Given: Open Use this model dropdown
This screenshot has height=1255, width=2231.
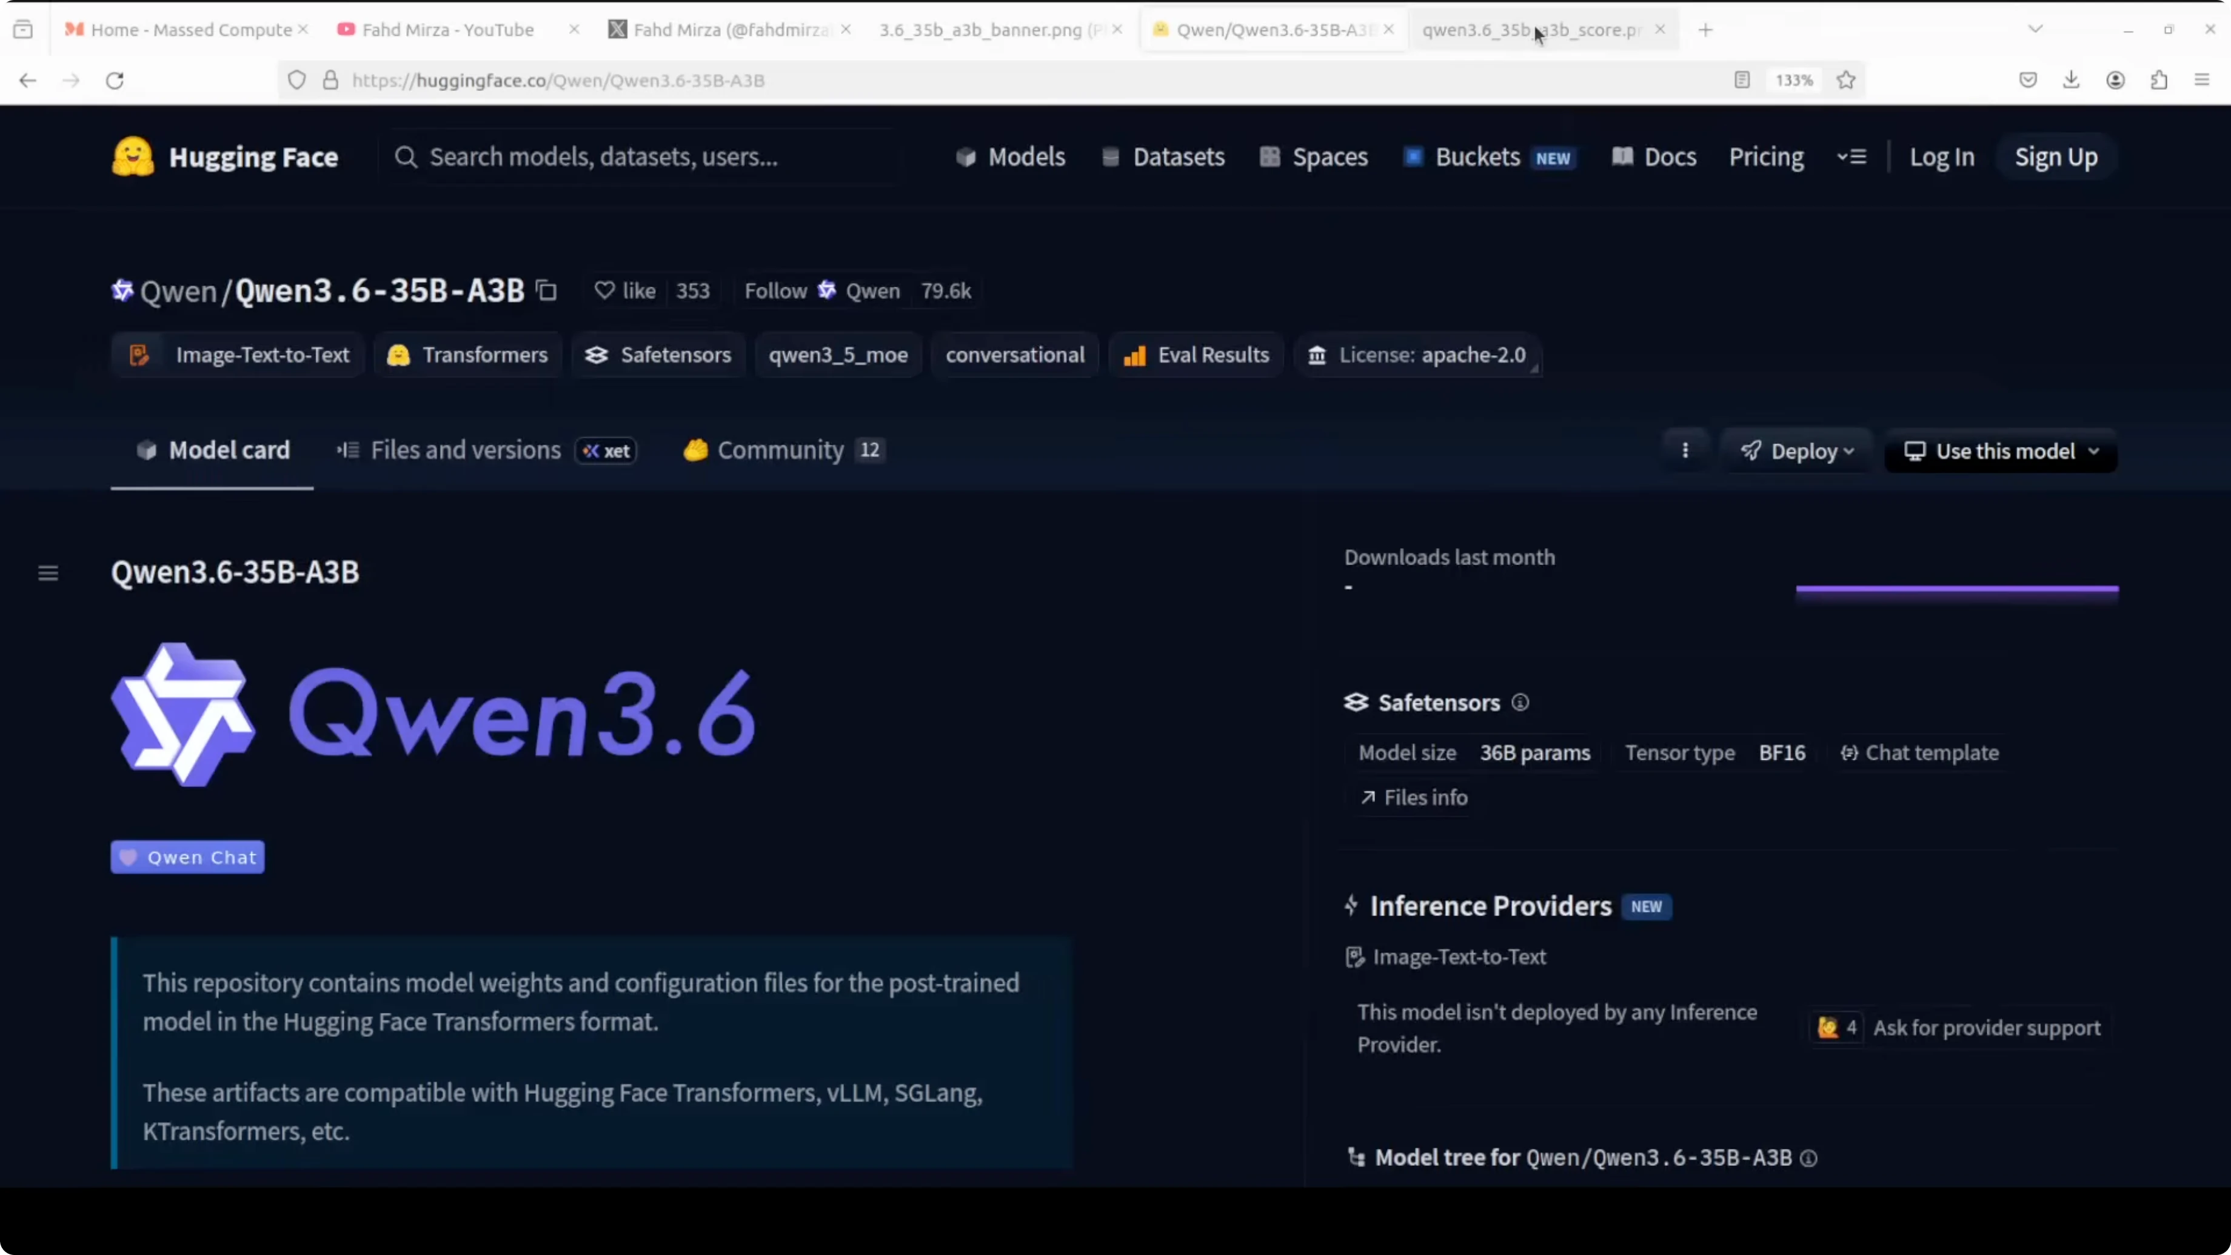Looking at the screenshot, I should click(2001, 451).
